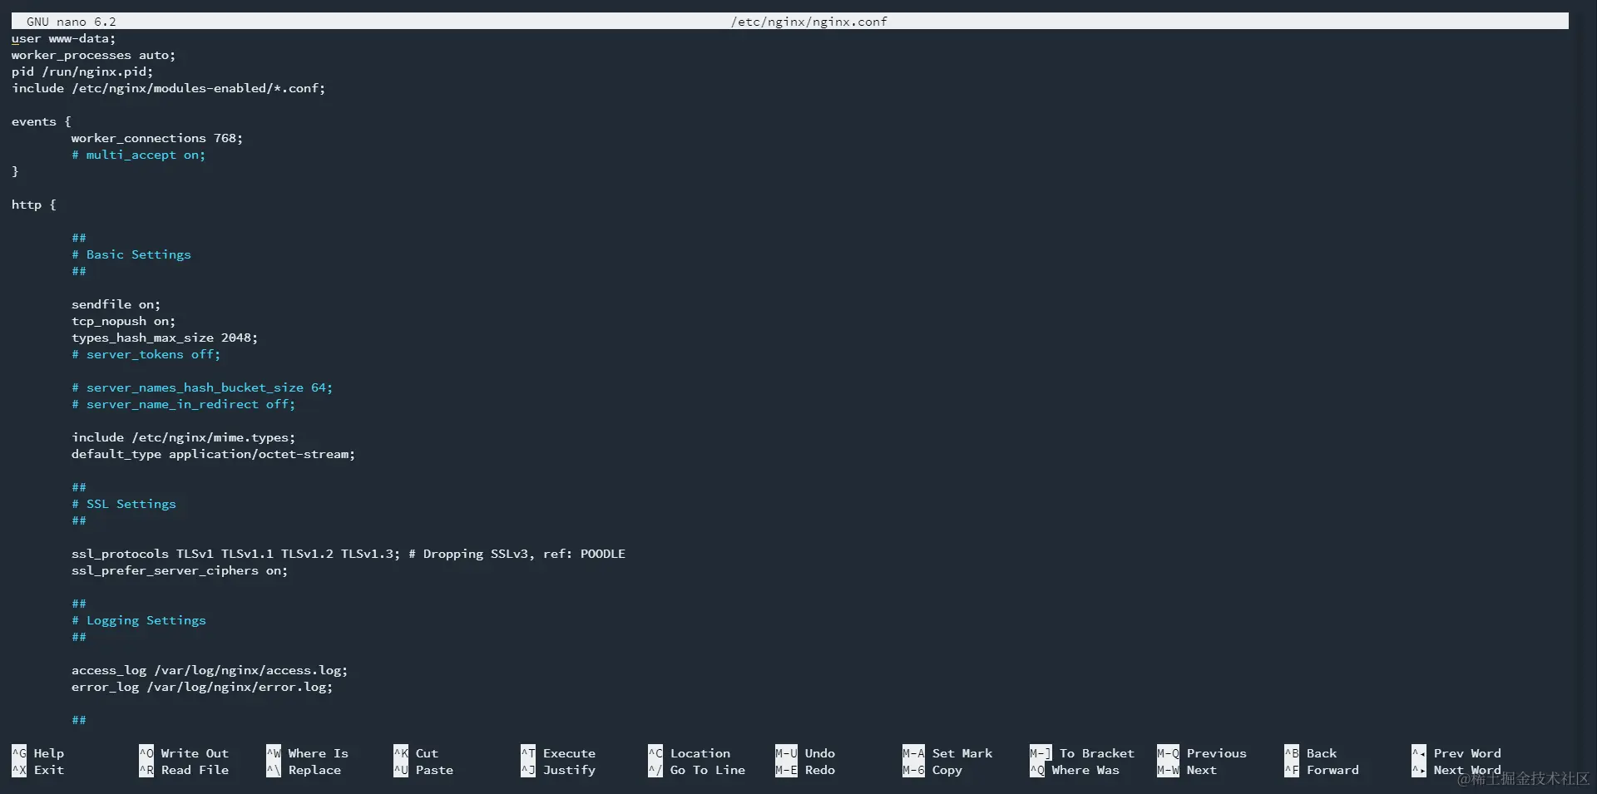Screen dimensions: 1597x794
Task: Click the 'tcp_nopush on;' line
Action: pyautogui.click(x=124, y=321)
